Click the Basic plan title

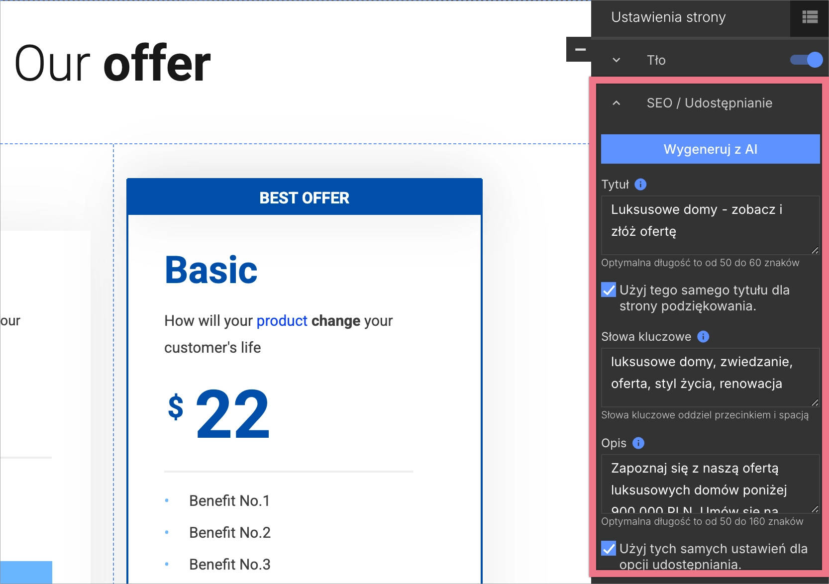click(x=211, y=270)
